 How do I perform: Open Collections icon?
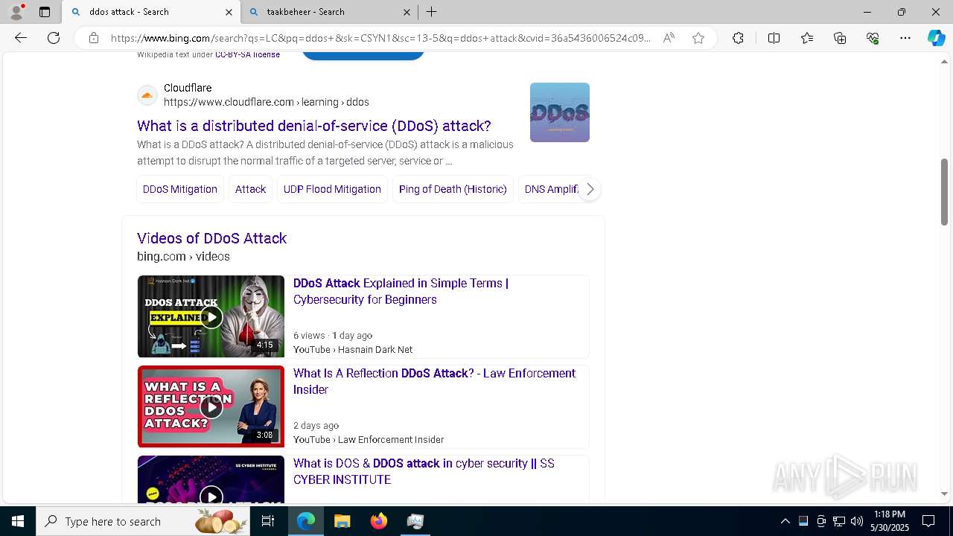point(840,38)
